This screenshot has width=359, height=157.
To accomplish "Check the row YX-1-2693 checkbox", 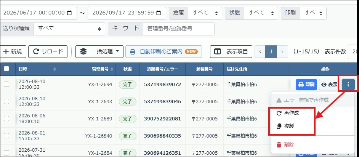I will pyautogui.click(x=6, y=101).
